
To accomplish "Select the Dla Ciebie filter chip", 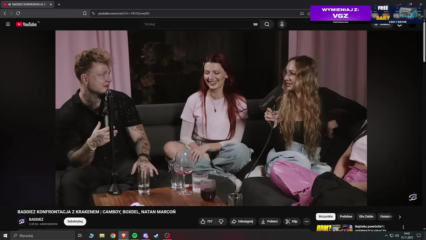I will pos(366,217).
